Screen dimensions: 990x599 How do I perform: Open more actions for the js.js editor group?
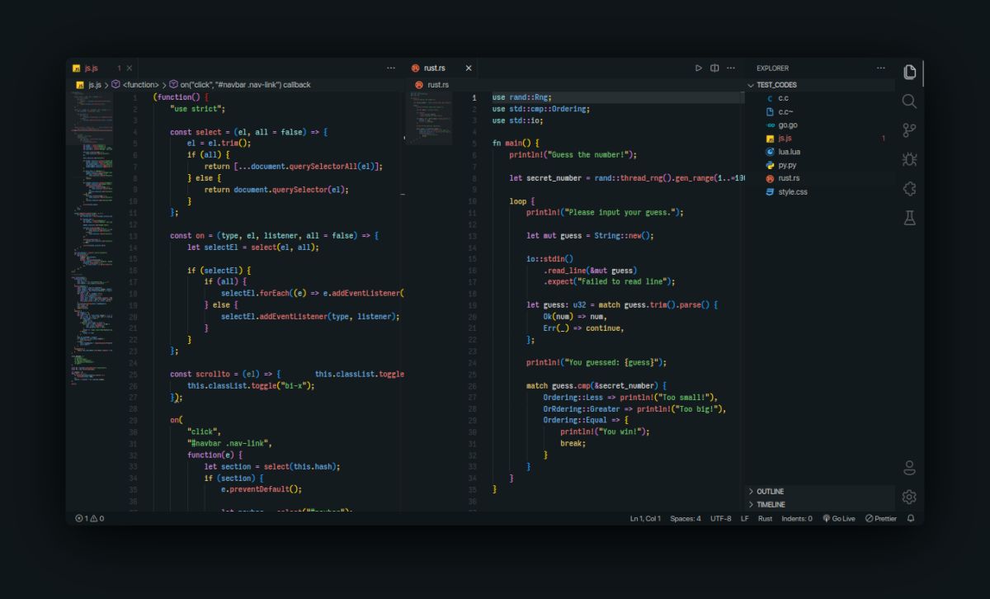point(390,68)
